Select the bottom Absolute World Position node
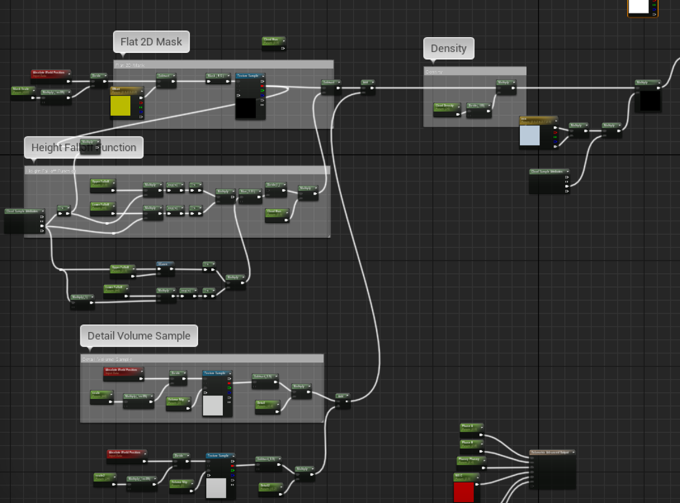The image size is (680, 503). click(127, 456)
